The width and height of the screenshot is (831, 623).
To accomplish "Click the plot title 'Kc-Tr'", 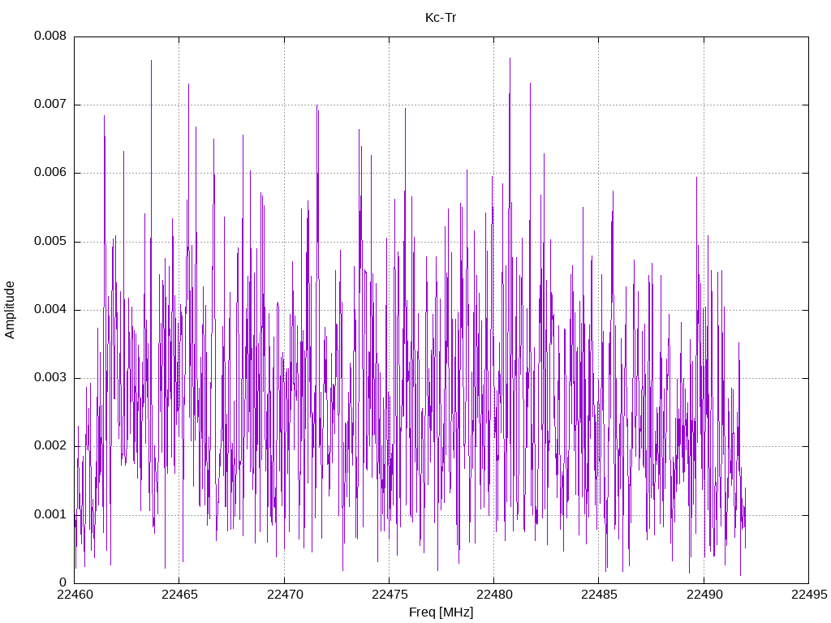I will (x=441, y=18).
